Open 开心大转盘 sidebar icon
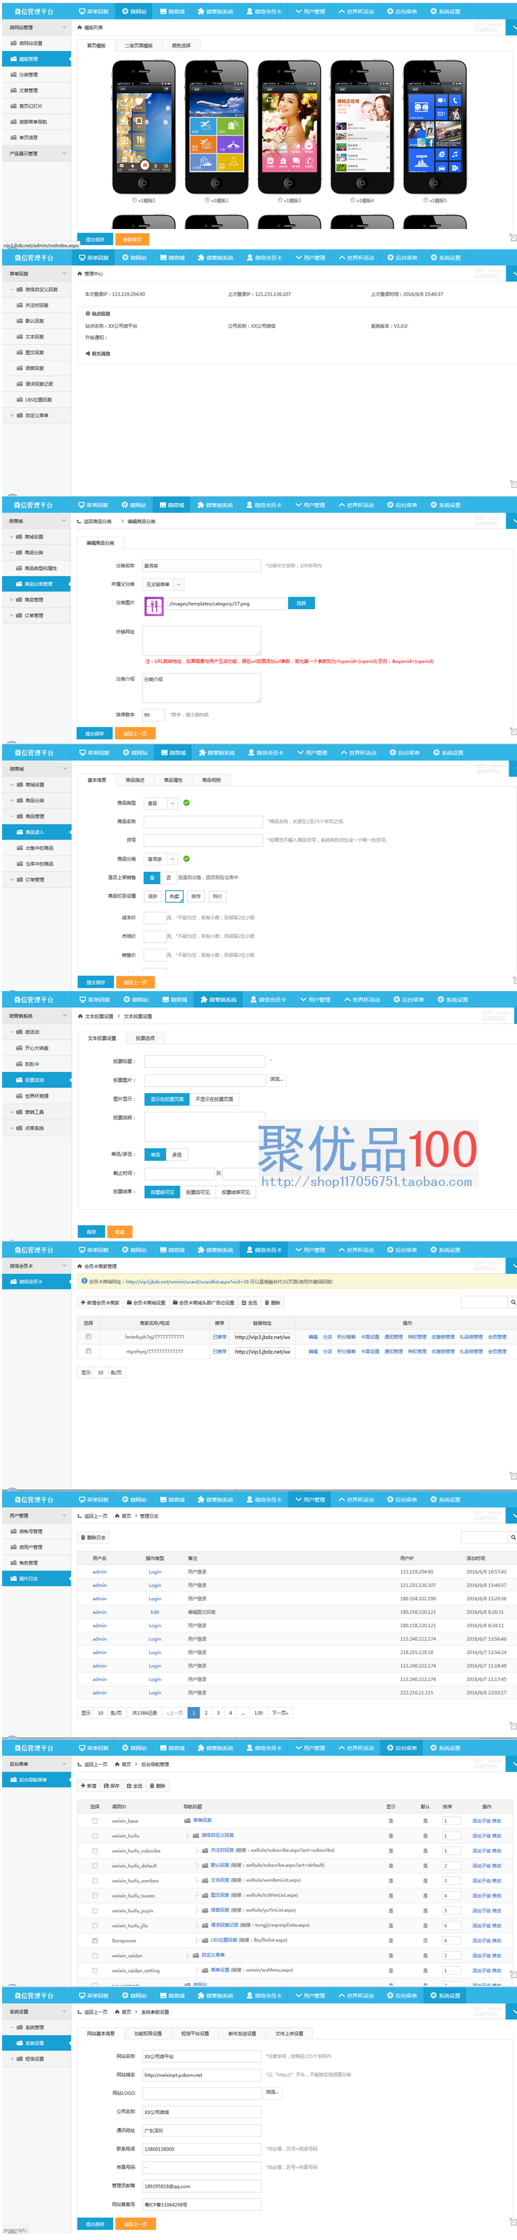The height and width of the screenshot is (2240, 517). [20, 1048]
